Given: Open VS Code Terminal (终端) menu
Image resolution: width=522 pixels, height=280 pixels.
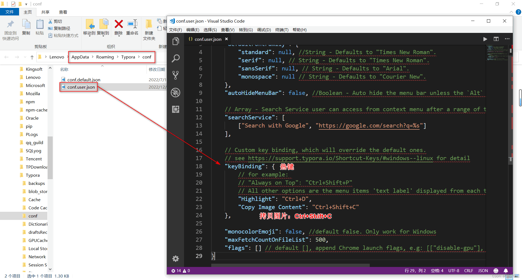Looking at the screenshot, I should coord(282,30).
